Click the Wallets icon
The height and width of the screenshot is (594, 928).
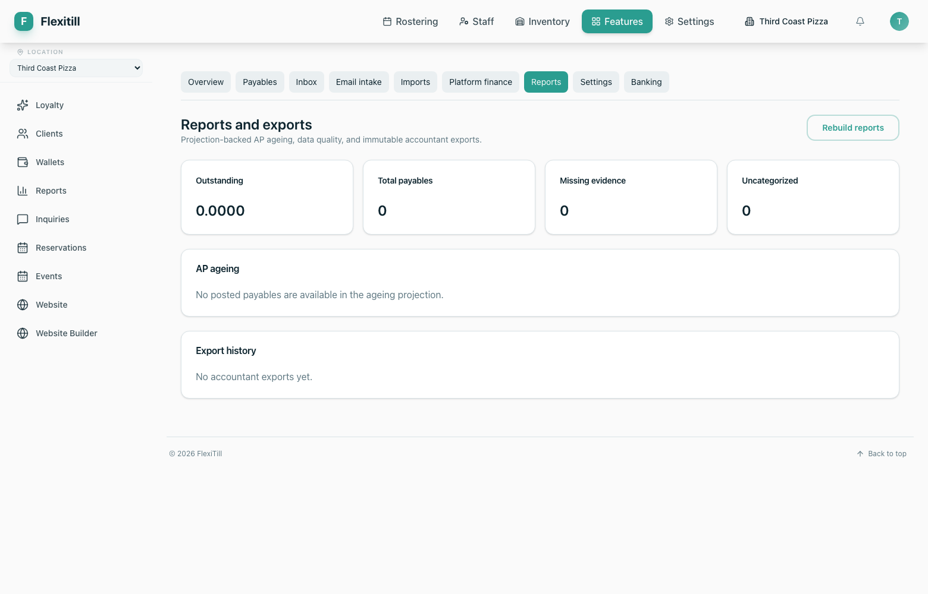23,162
